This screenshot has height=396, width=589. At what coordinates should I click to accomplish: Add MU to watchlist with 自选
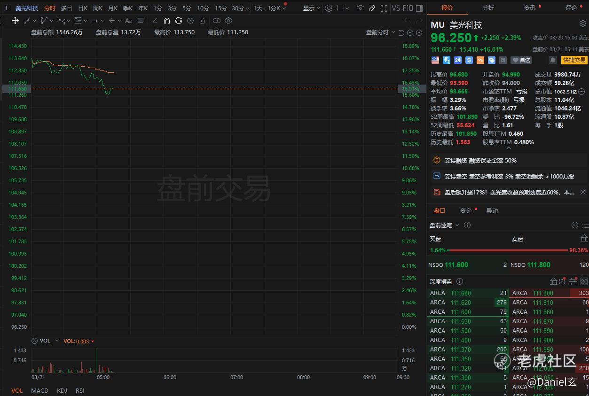[521, 60]
